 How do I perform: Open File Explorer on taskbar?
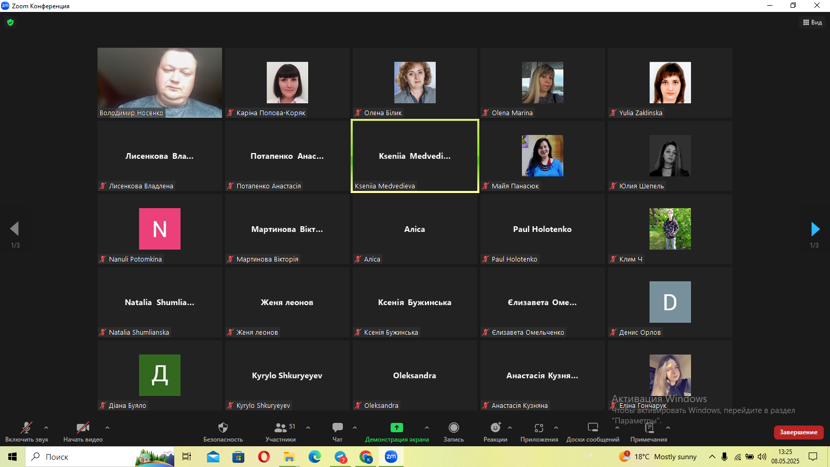click(x=289, y=457)
